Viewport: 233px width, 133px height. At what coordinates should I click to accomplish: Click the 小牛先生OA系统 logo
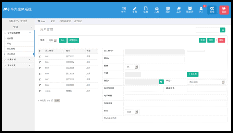click(17, 9)
